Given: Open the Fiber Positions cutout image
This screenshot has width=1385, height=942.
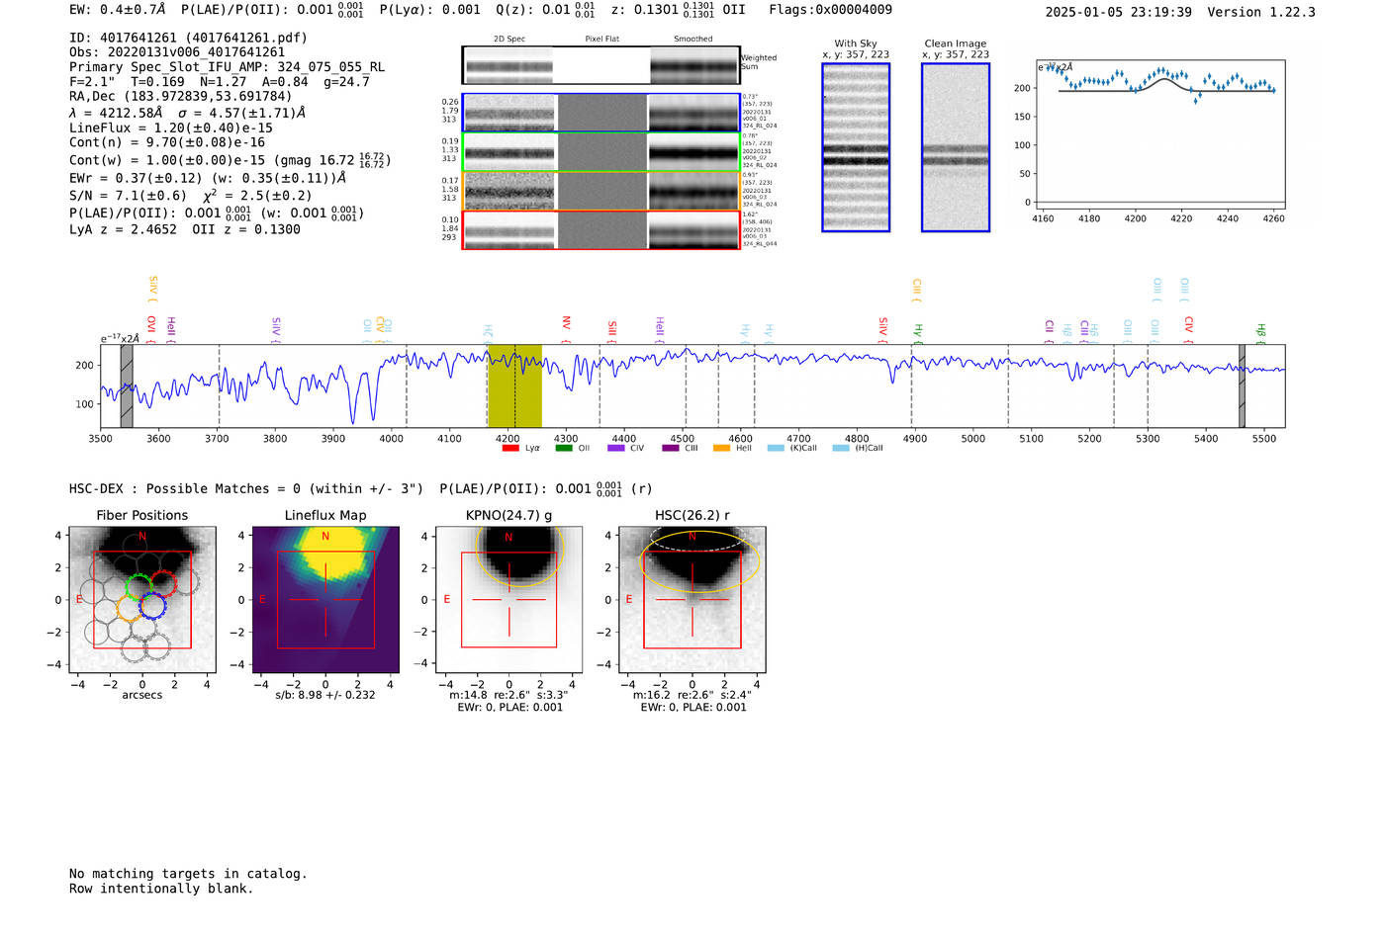Looking at the screenshot, I should pyautogui.click(x=142, y=600).
